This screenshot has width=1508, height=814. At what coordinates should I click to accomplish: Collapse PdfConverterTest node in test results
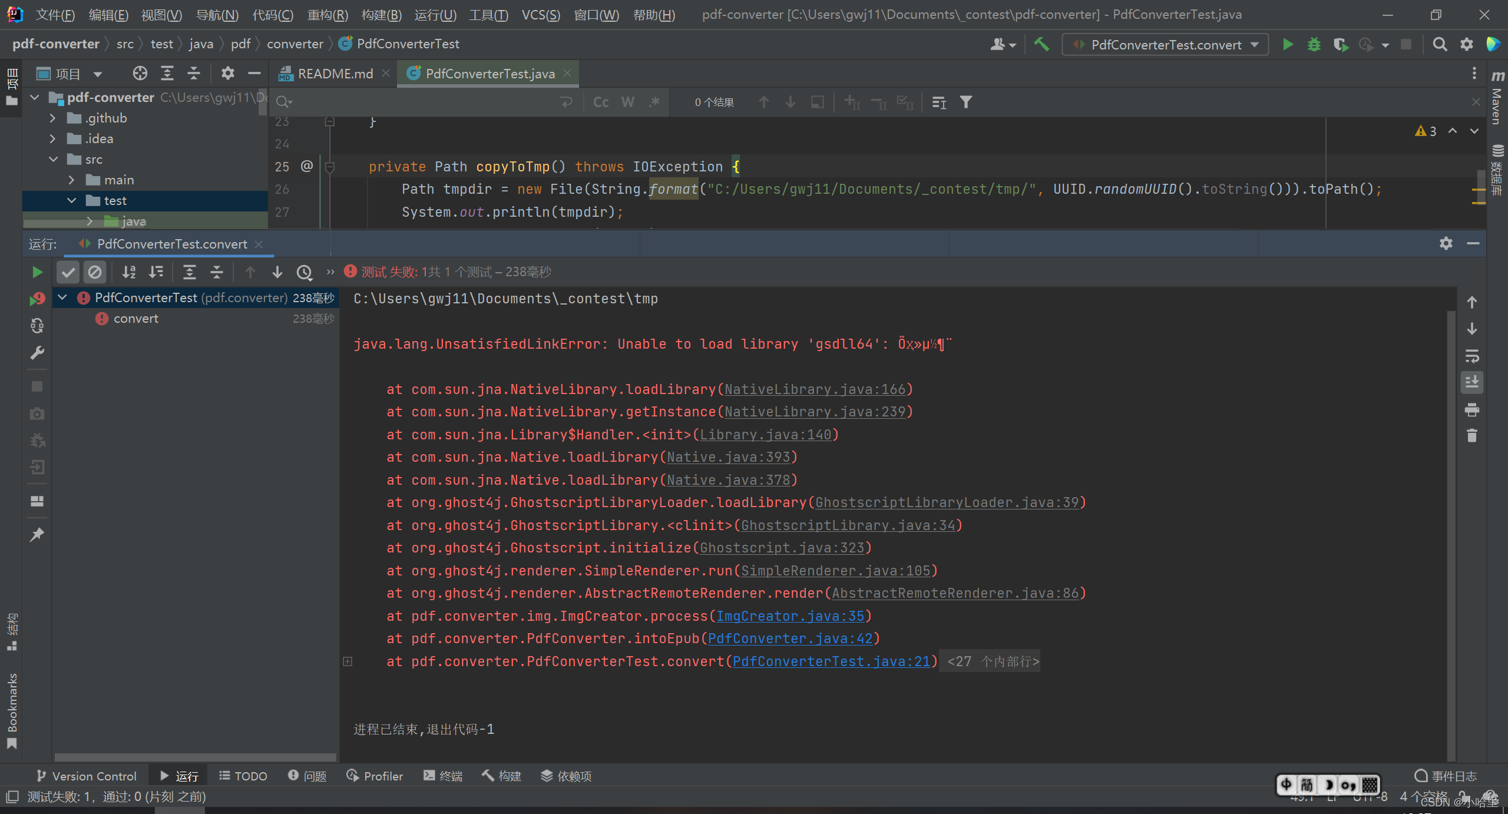click(x=62, y=298)
